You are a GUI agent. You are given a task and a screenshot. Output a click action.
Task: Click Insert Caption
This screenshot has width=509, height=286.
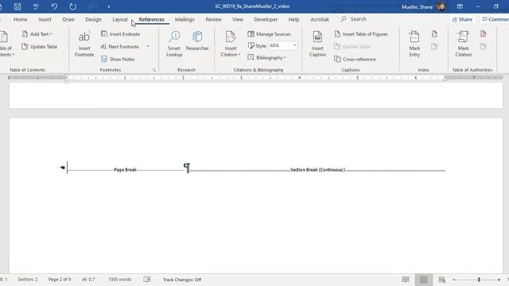(317, 44)
